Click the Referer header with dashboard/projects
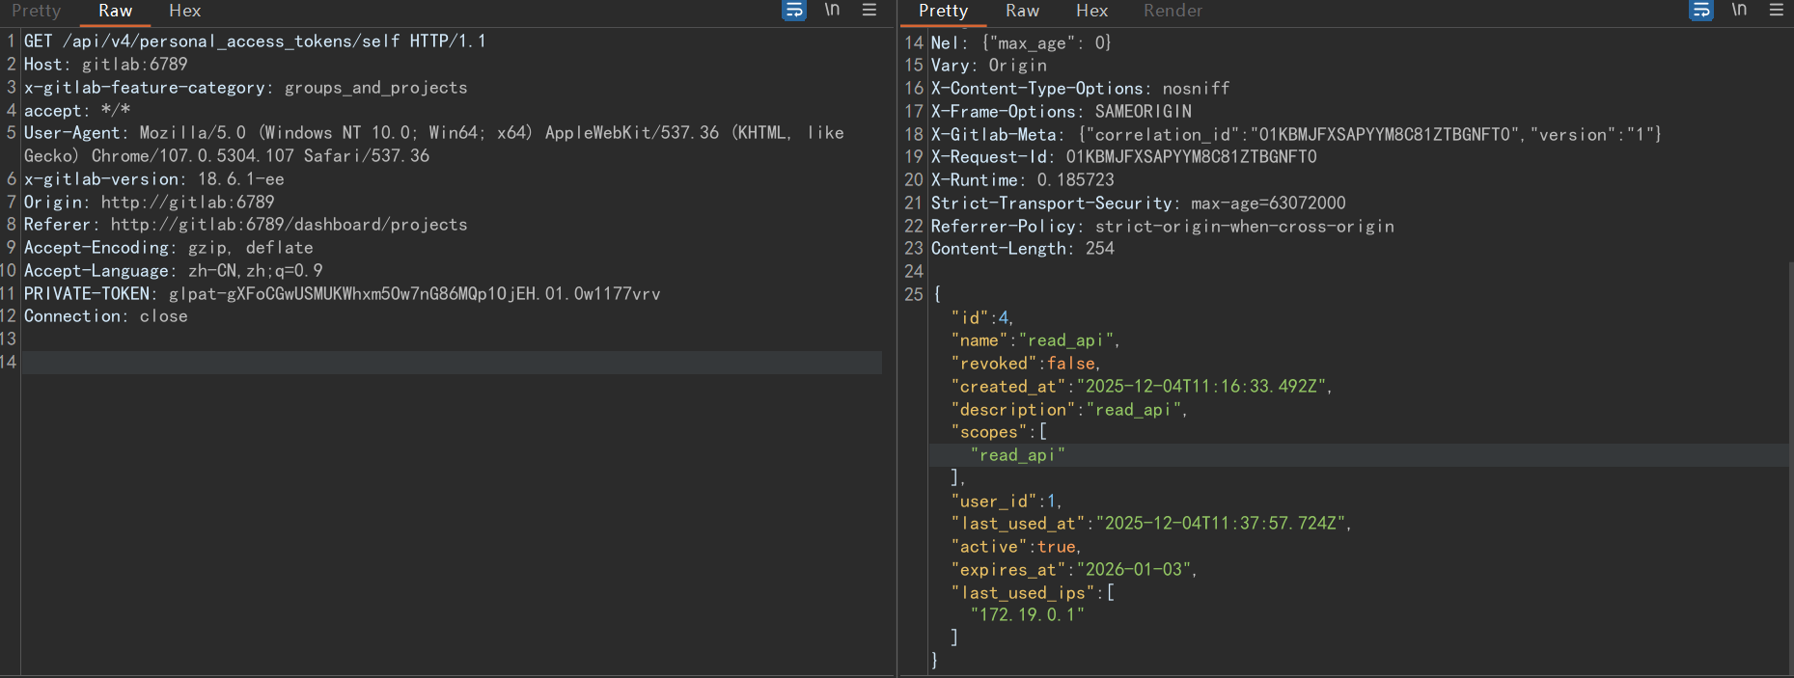Viewport: 1794px width, 678px height. tap(245, 225)
